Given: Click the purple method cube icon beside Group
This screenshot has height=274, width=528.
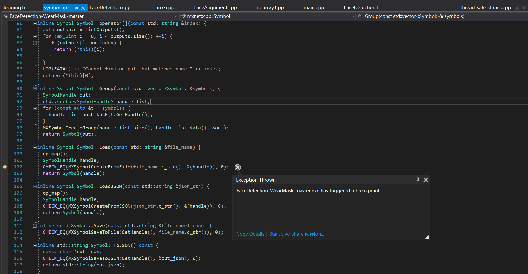Looking at the screenshot, I should tap(360, 16).
